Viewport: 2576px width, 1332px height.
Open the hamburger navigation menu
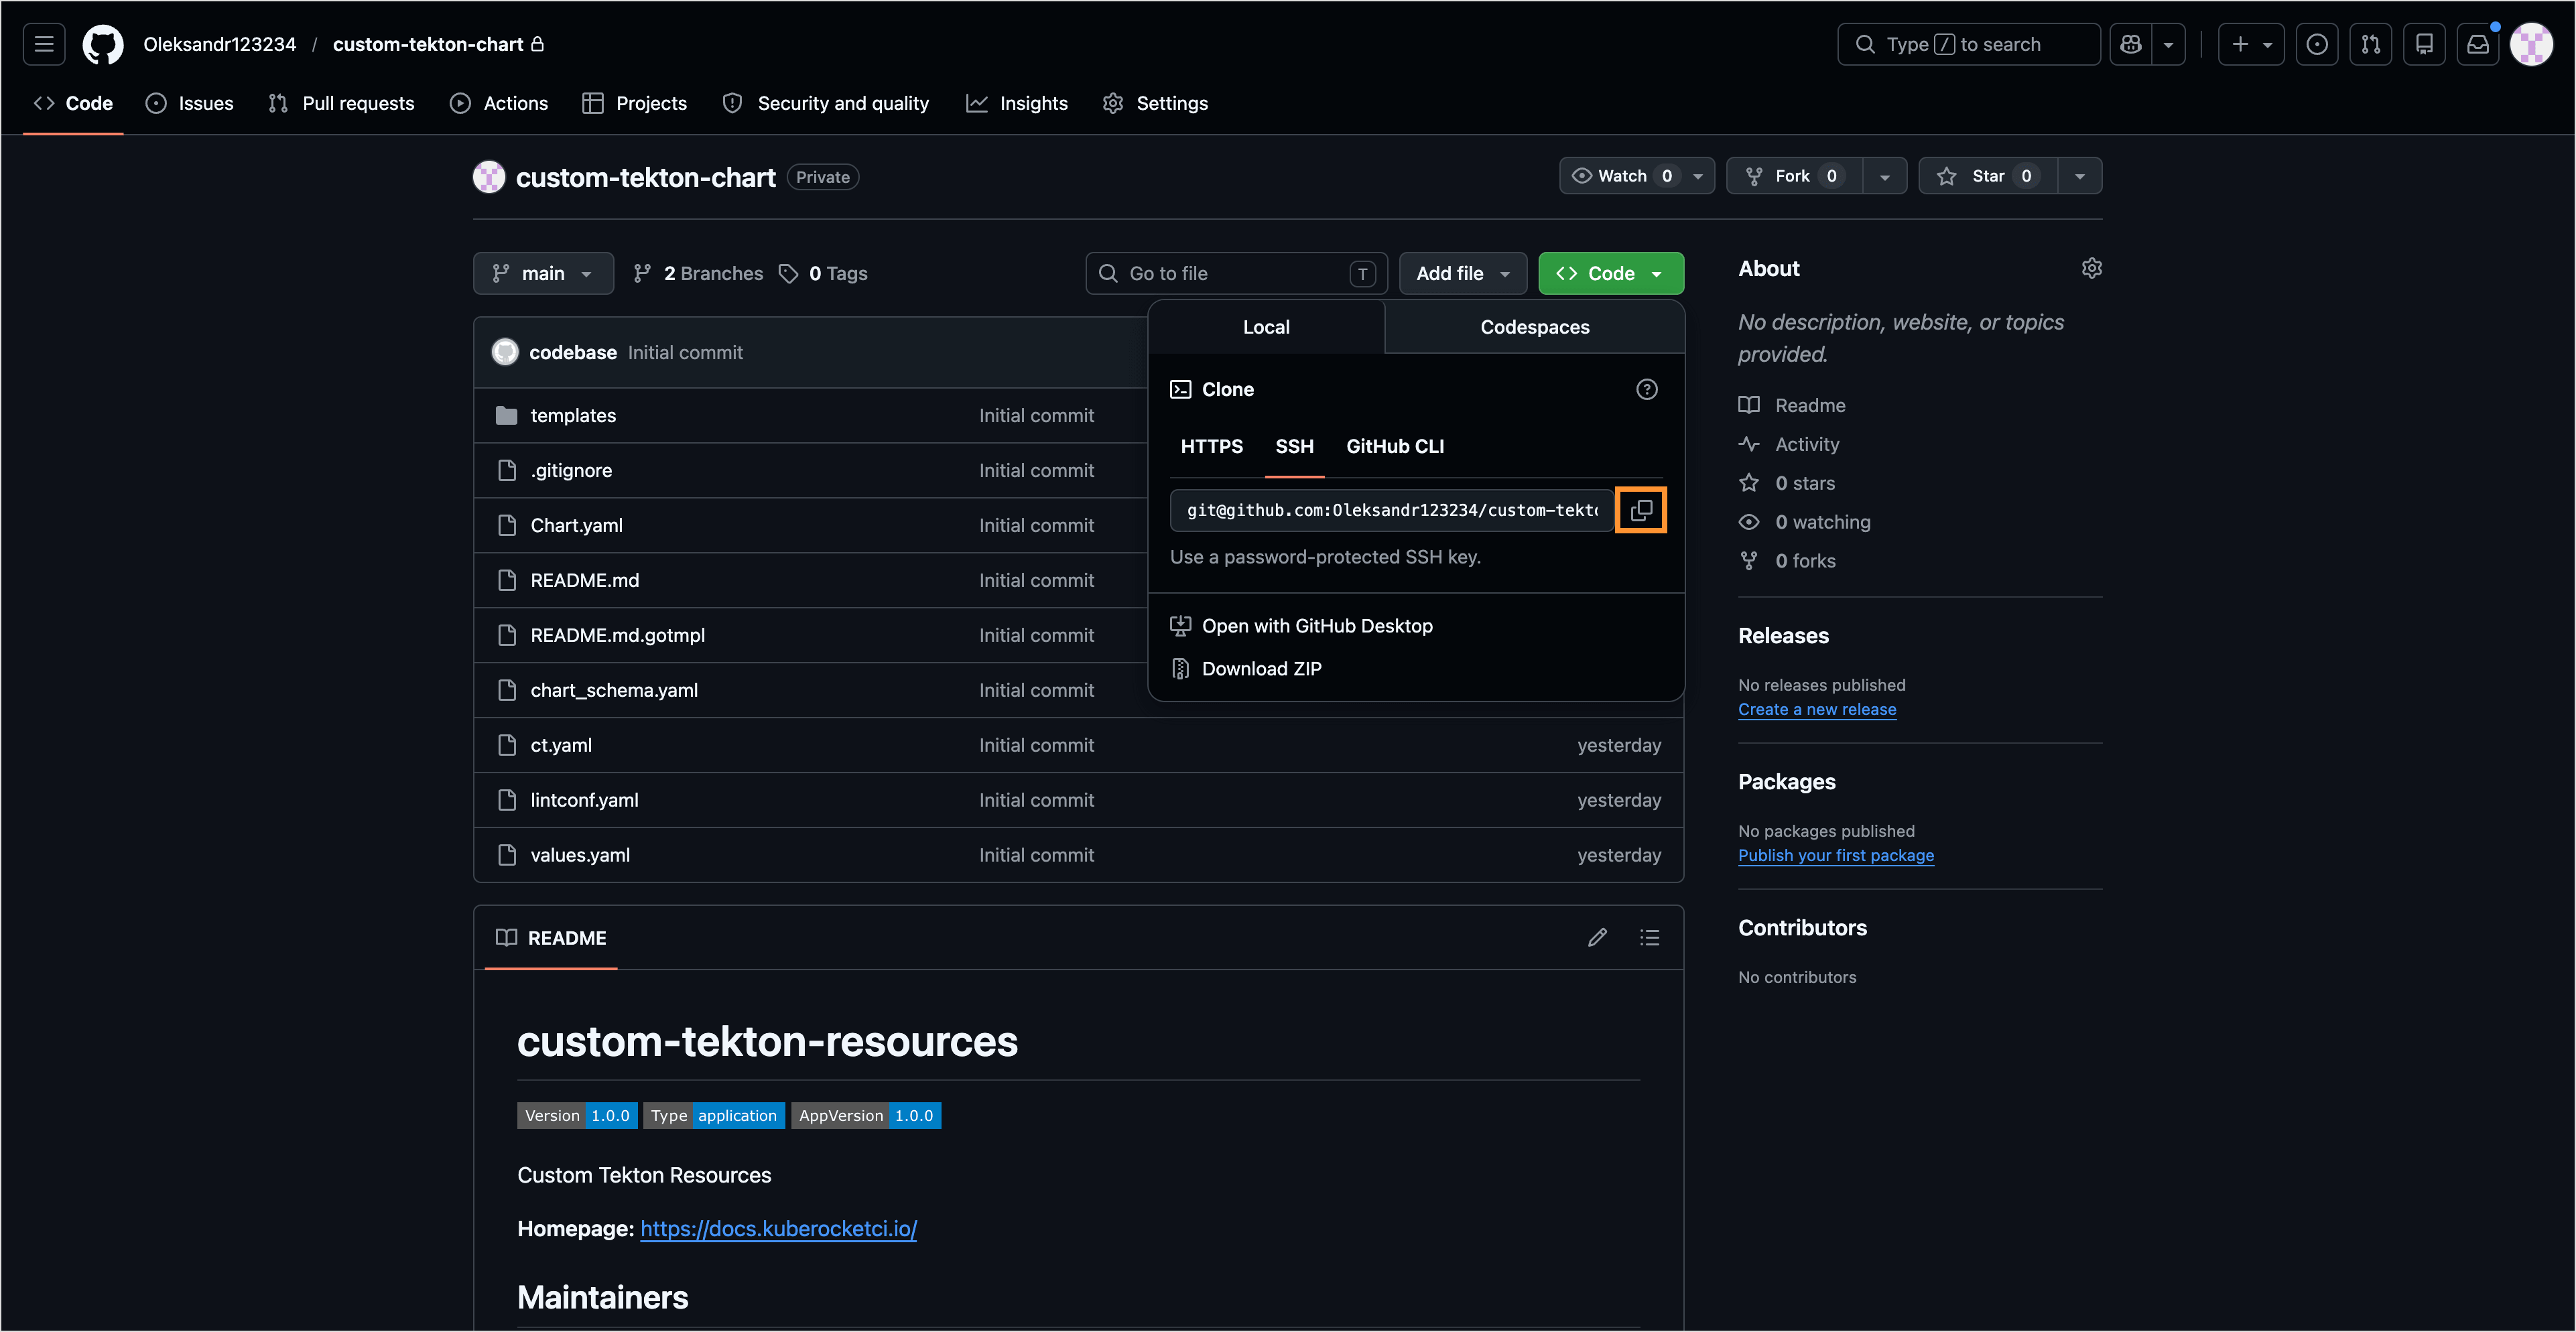44,44
